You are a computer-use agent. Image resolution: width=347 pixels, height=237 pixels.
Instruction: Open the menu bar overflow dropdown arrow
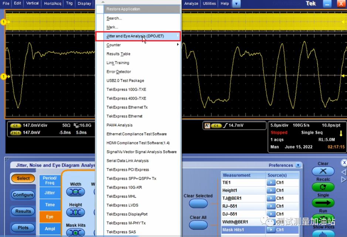click(236, 4)
